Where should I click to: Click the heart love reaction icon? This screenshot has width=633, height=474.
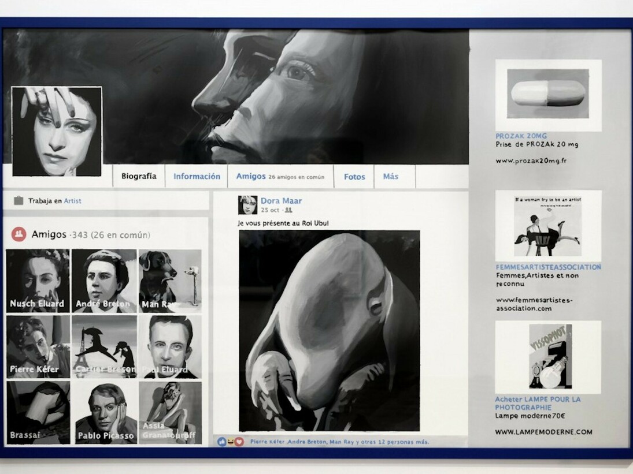click(239, 442)
